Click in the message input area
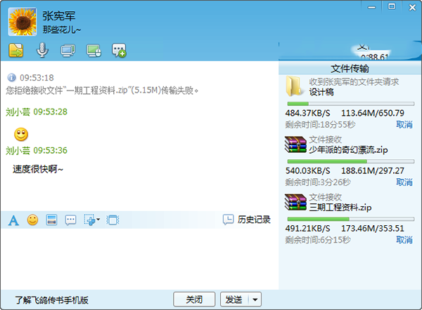Viewport: 422px width, 310px height. tap(139, 259)
